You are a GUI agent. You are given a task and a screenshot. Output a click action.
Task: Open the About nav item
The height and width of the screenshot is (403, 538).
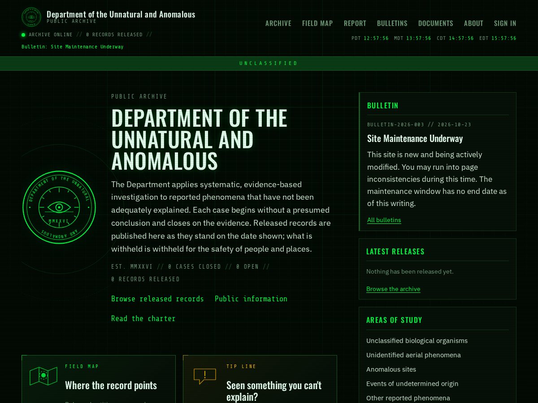(473, 23)
